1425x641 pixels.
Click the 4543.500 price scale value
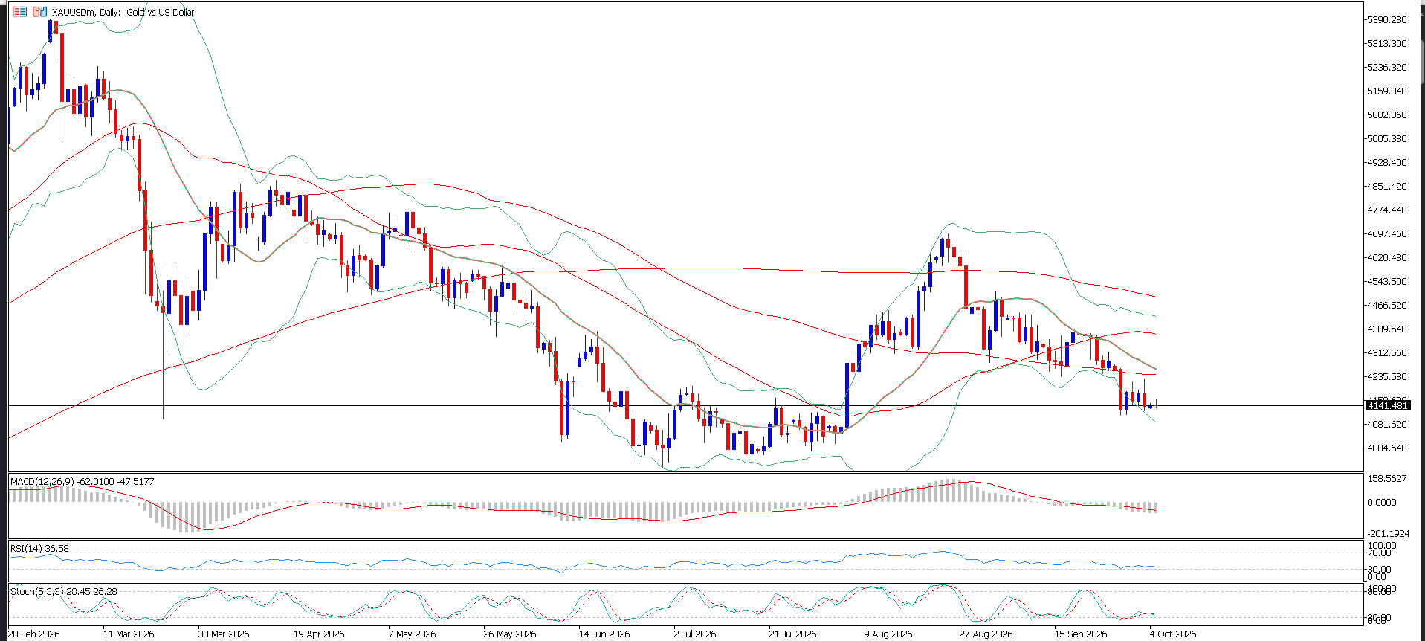point(1387,281)
